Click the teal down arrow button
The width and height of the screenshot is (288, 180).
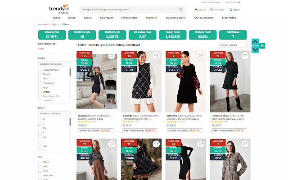pyautogui.click(x=255, y=49)
